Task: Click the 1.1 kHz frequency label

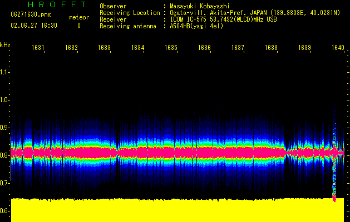Action: point(4,72)
